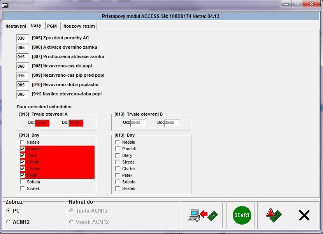Check Streda in schedule B days
This screenshot has width=323, height=234.
pyautogui.click(x=118, y=162)
